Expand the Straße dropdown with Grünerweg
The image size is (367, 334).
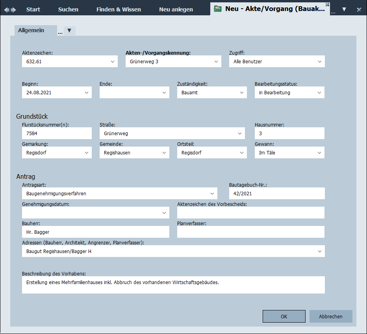tap(240, 134)
